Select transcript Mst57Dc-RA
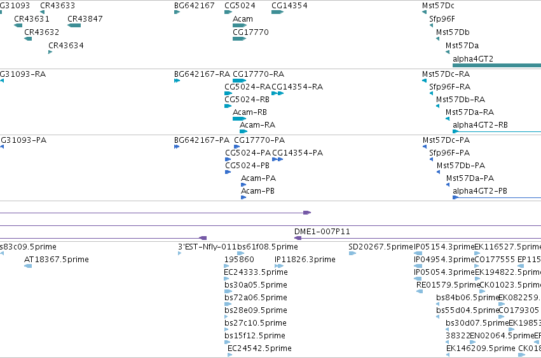The image size is (541, 358). [x=446, y=74]
